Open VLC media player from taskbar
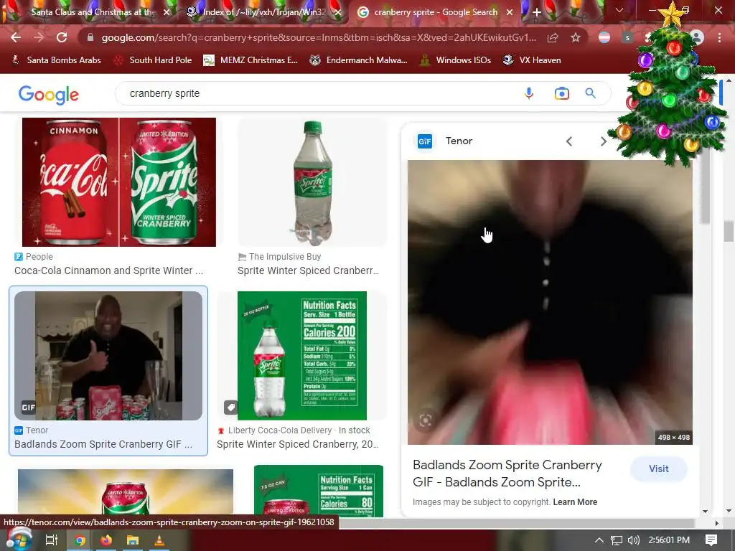Image resolution: width=735 pixels, height=551 pixels. tap(159, 540)
